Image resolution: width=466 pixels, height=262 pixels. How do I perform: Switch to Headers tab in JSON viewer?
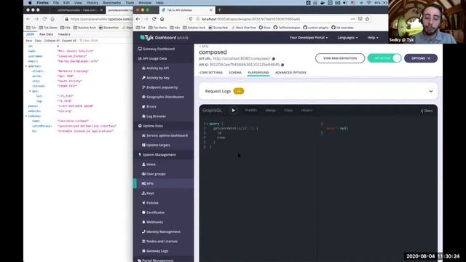64,34
